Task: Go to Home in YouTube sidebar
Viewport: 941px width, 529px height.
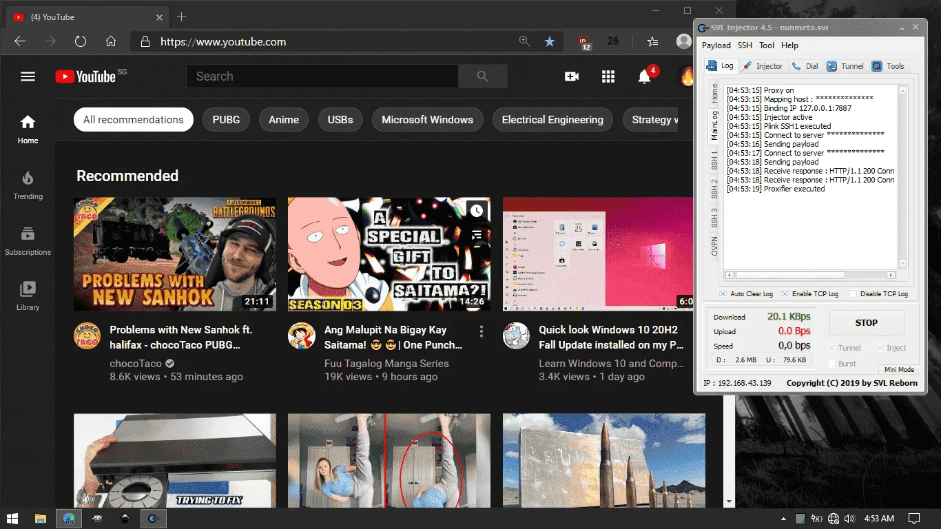Action: tap(28, 129)
